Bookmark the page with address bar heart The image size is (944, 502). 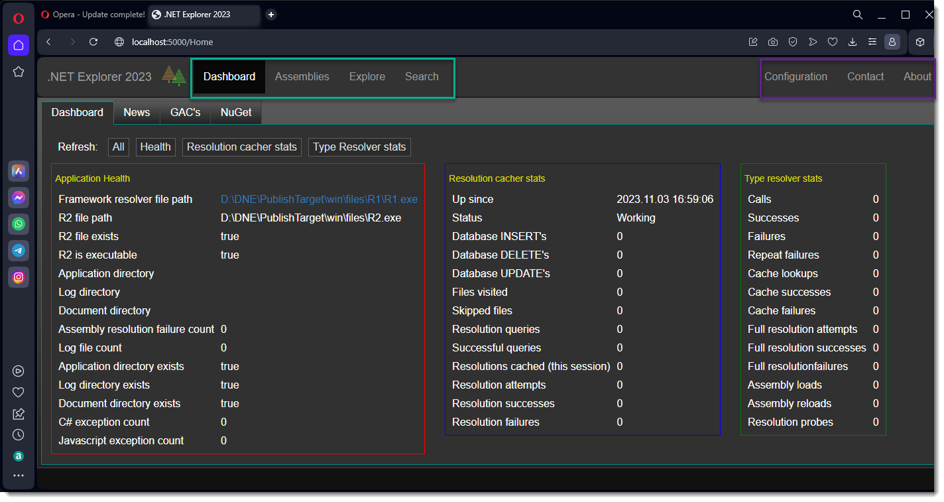(833, 42)
